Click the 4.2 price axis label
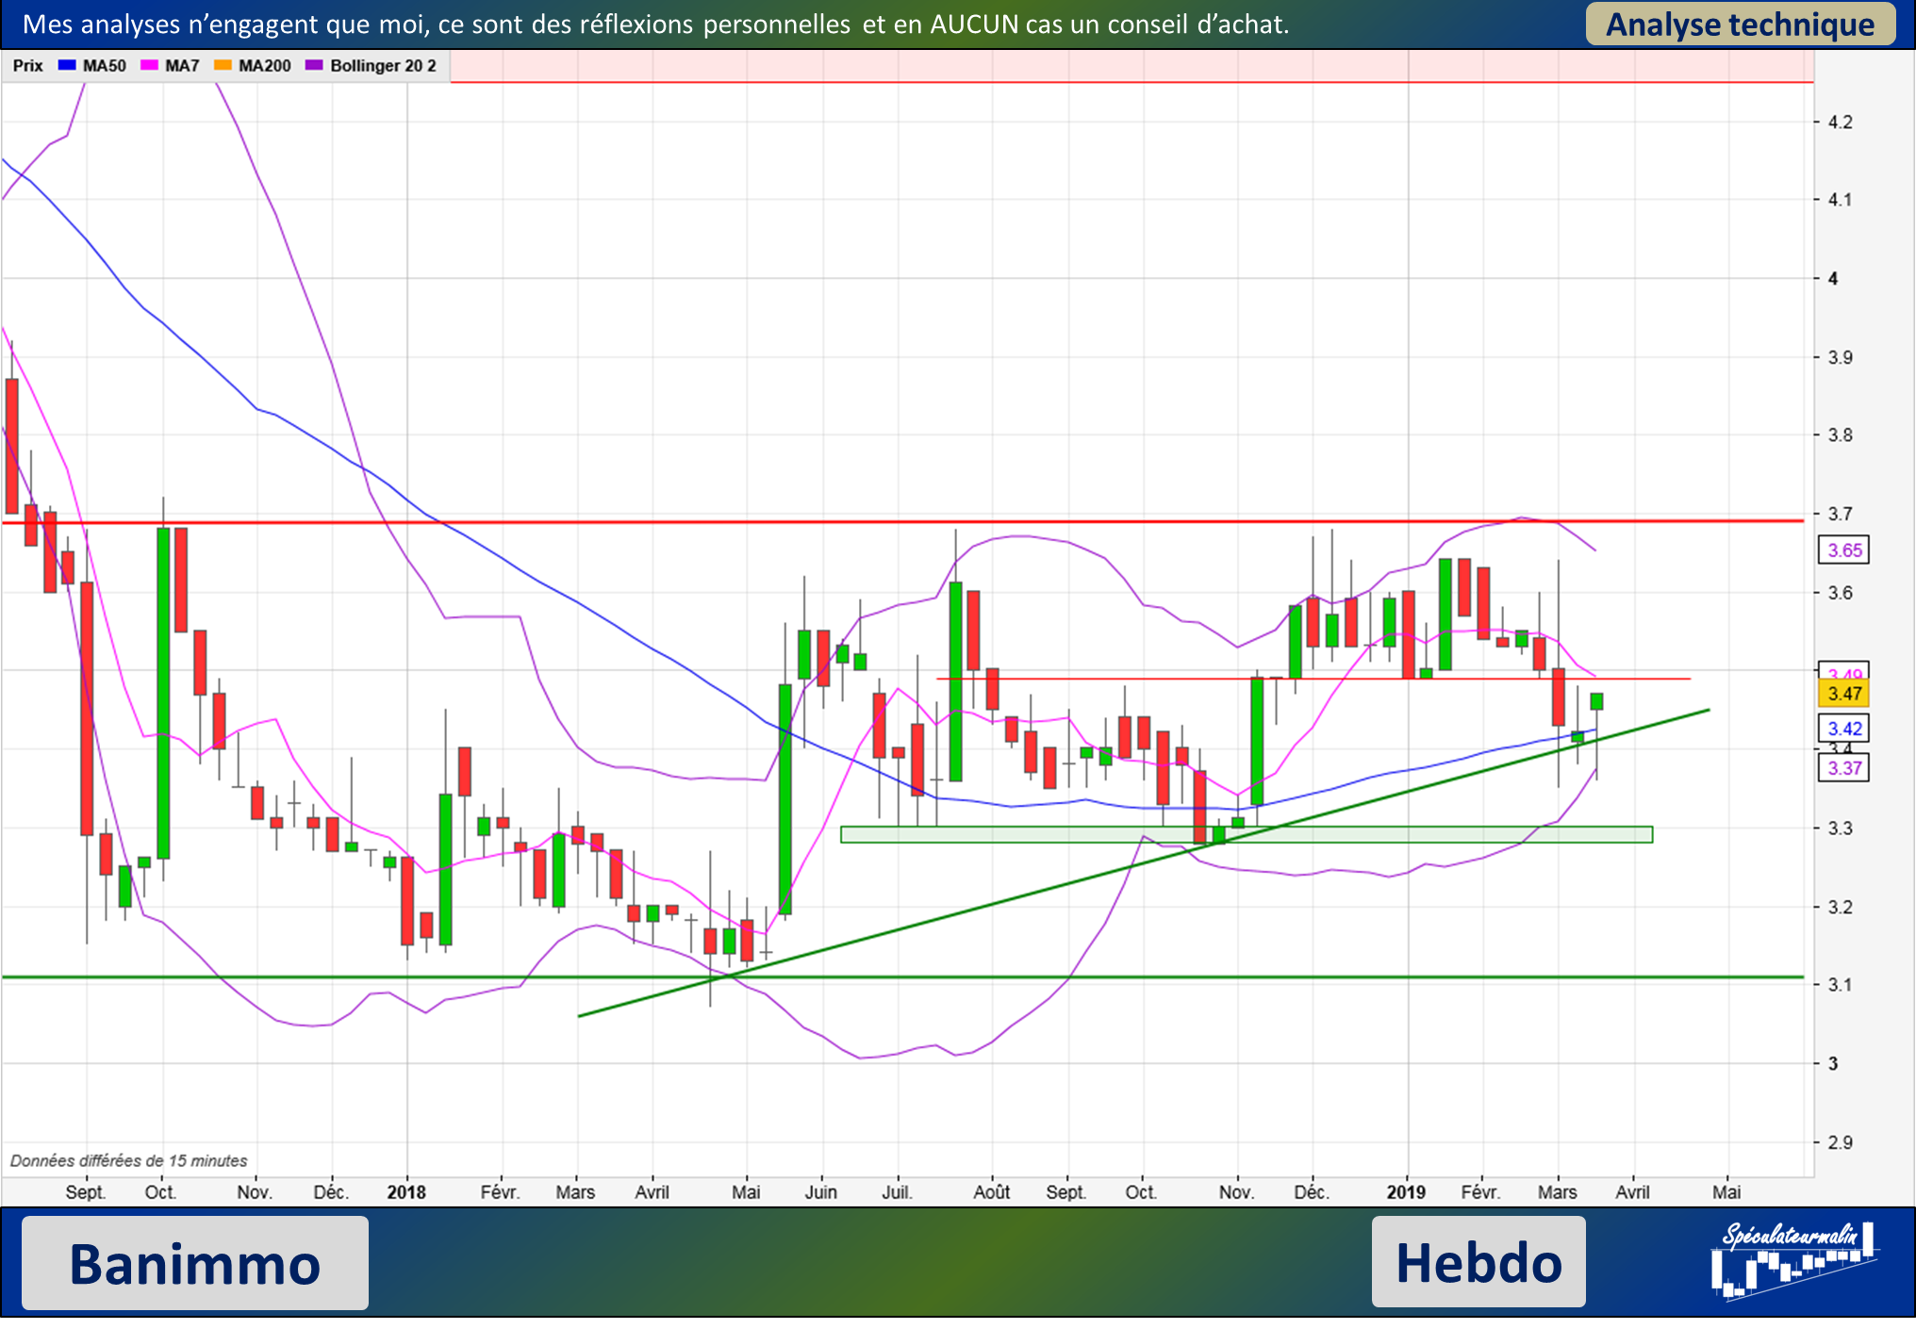The height and width of the screenshot is (1329, 1916). (1840, 123)
